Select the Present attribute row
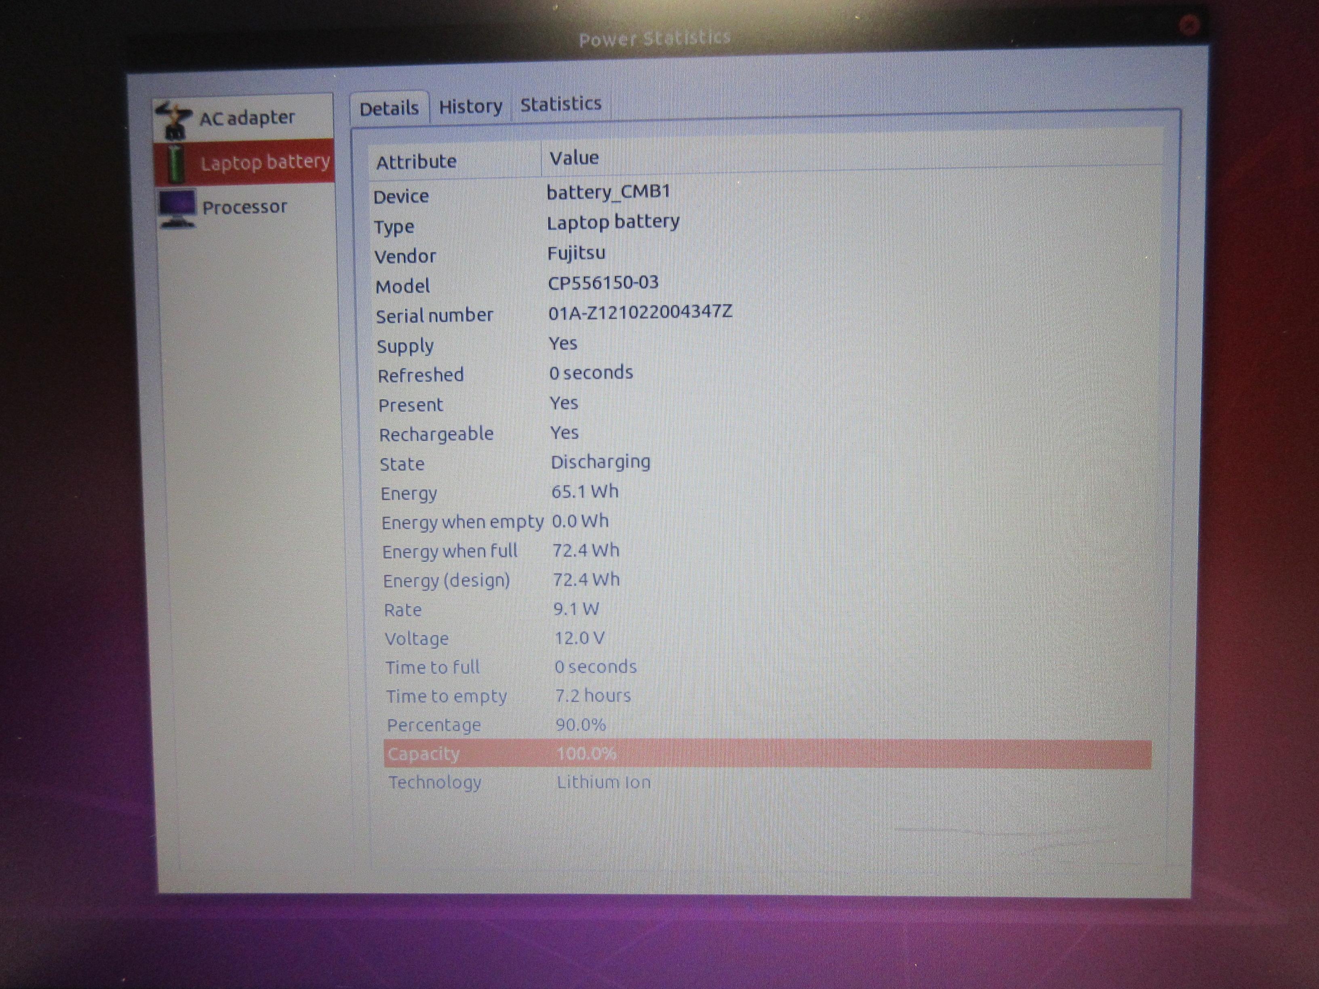1319x989 pixels. 766,404
